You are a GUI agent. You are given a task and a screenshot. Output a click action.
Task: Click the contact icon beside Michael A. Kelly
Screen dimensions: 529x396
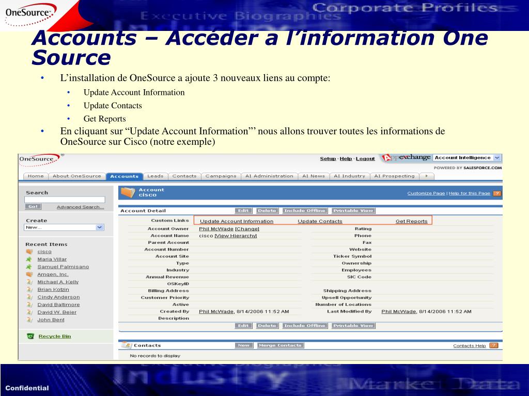click(x=29, y=282)
